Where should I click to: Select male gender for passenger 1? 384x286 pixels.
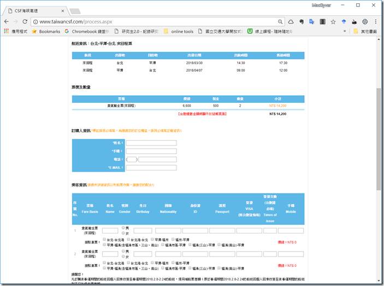click(123, 227)
